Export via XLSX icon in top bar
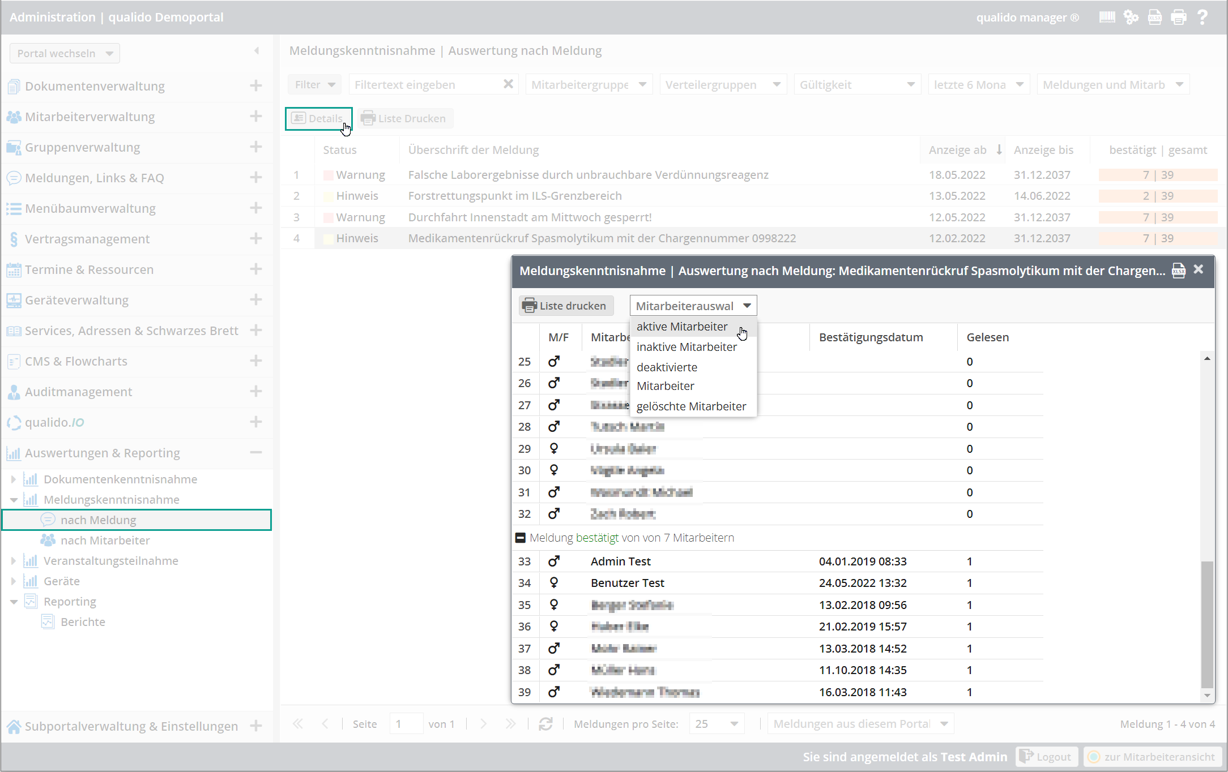 1154,17
